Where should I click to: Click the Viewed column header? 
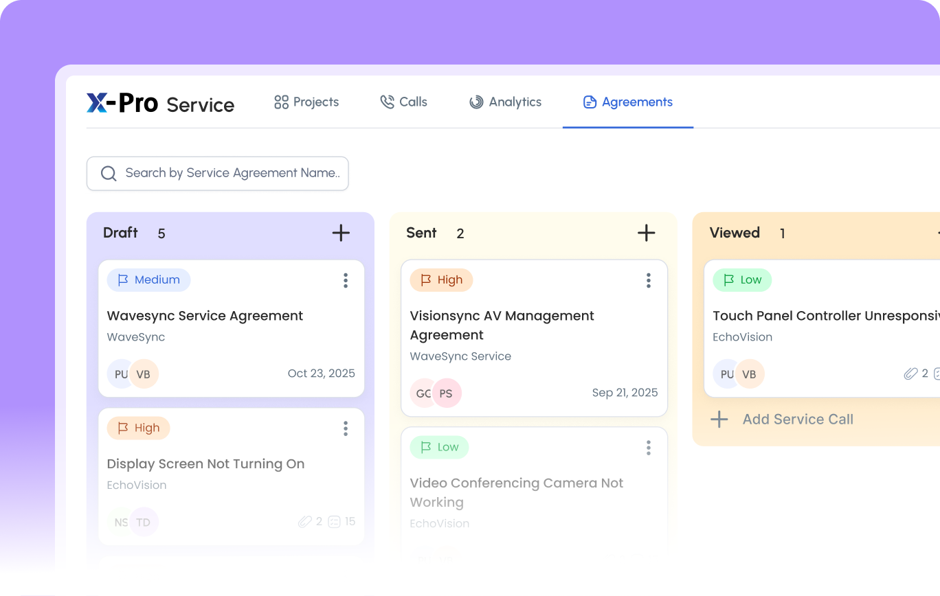coord(735,233)
